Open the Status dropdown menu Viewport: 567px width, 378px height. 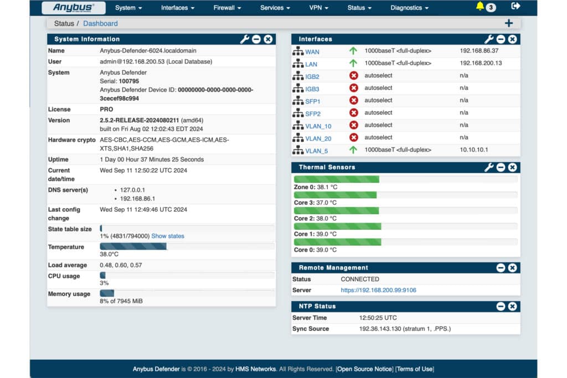[359, 8]
